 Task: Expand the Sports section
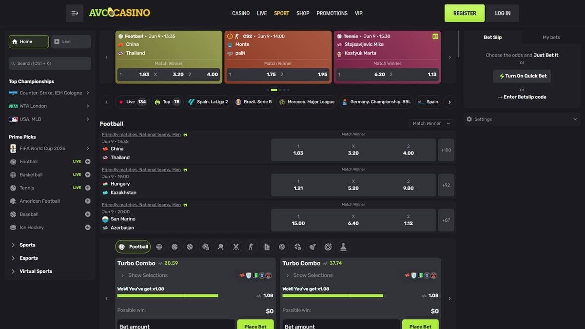(x=27, y=245)
